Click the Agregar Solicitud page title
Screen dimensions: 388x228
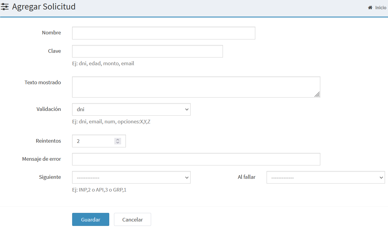point(44,7)
